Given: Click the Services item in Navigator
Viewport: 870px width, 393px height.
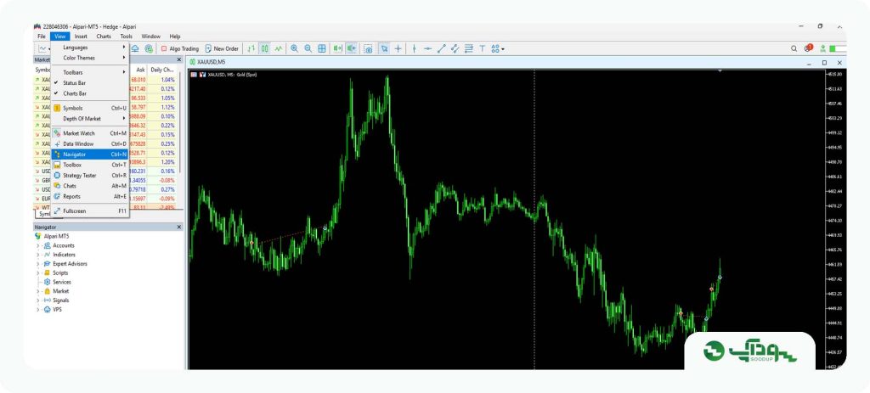Looking at the screenshot, I should pos(61,282).
